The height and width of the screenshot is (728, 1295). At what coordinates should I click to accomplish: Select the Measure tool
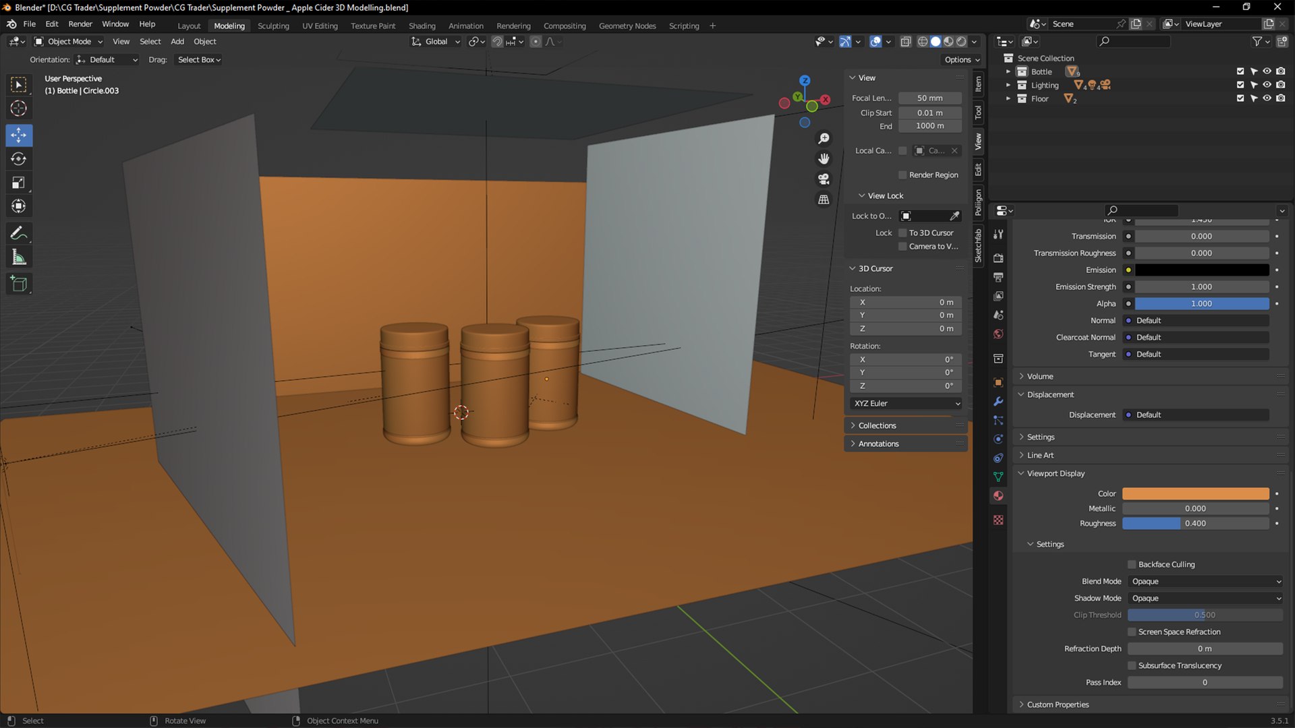click(19, 257)
